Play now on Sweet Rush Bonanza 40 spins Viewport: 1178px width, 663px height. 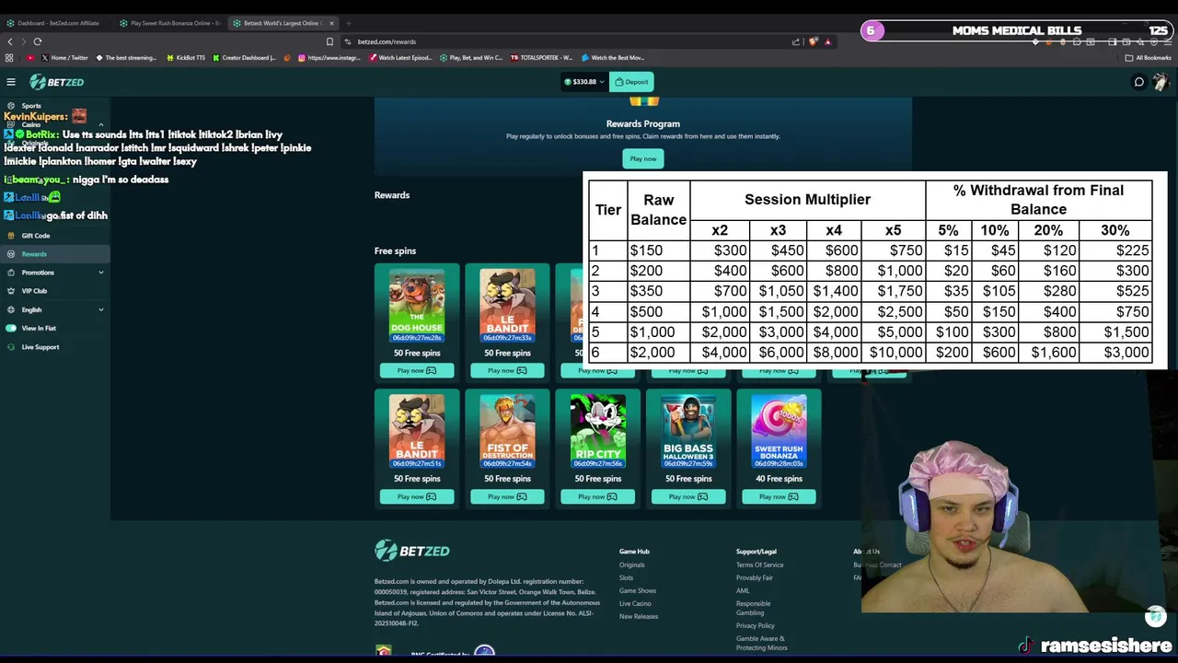tap(779, 496)
